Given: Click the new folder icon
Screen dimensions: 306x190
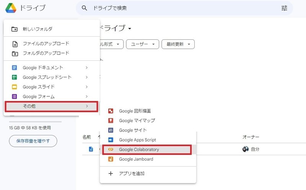Looking at the screenshot, I should (x=15, y=29).
